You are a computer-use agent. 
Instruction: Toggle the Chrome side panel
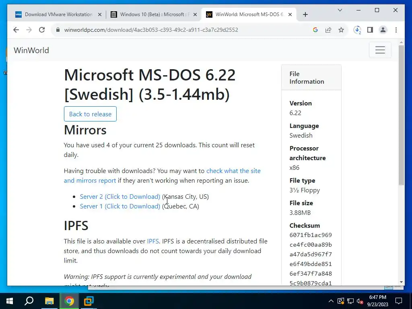(370, 30)
